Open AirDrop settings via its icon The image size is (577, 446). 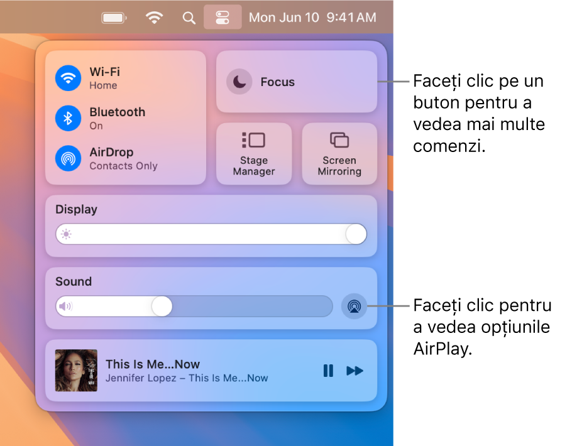tap(67, 158)
